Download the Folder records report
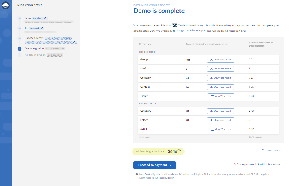302x186 pixels. pyautogui.click(x=220, y=120)
